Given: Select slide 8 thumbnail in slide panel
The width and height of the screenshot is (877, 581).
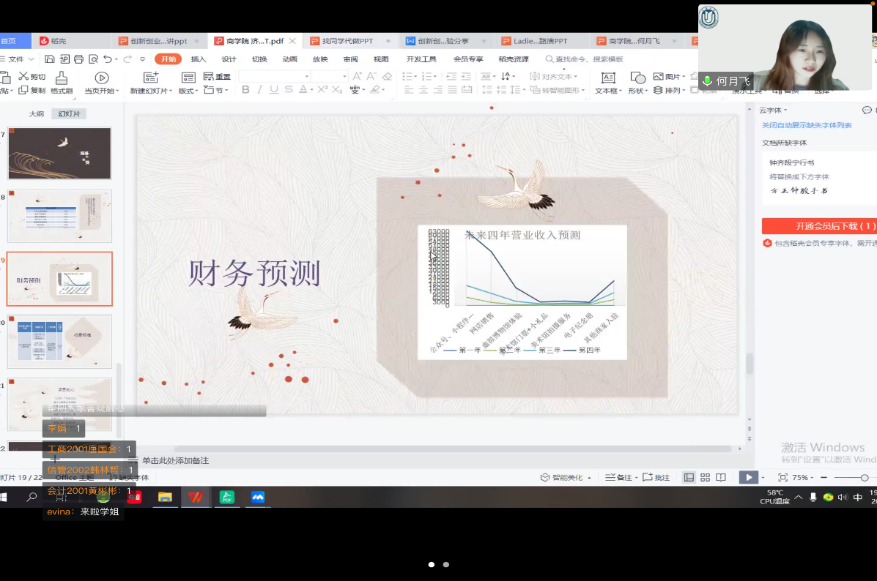Looking at the screenshot, I should (59, 216).
